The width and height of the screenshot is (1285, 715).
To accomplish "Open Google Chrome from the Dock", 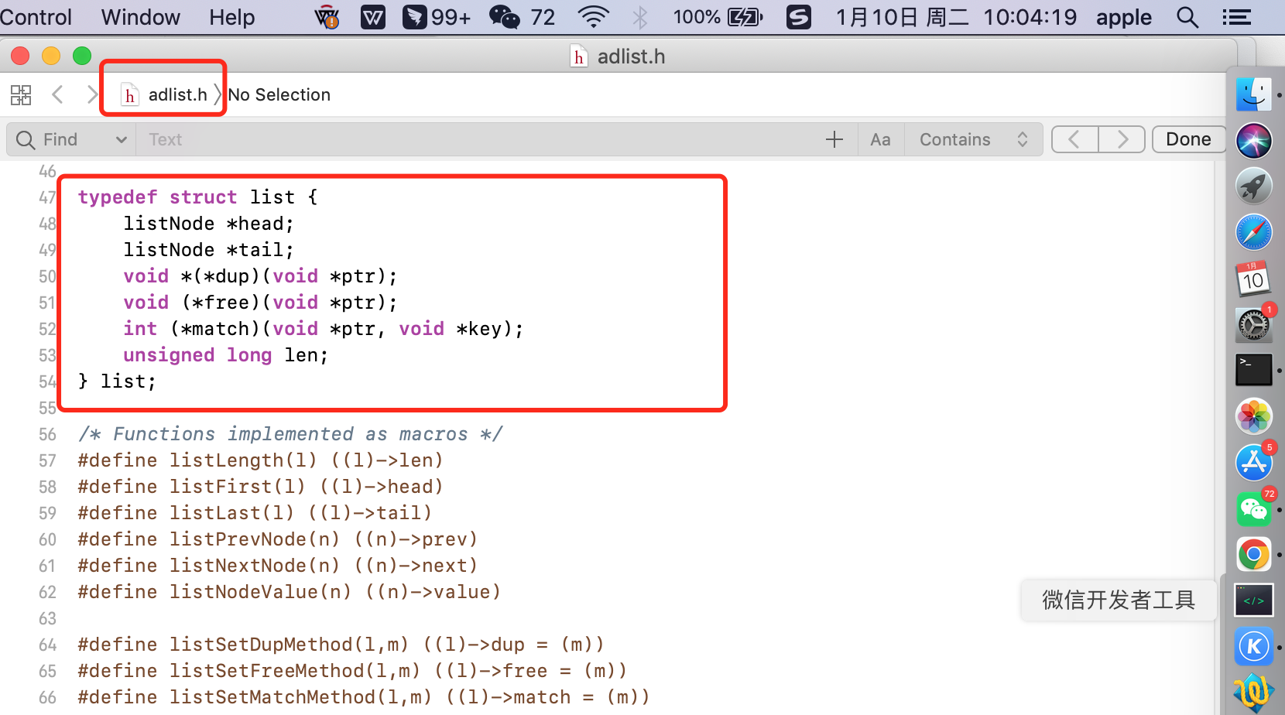I will [x=1253, y=555].
